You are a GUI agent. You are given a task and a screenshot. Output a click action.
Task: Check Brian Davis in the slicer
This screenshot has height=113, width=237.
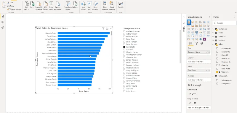[124, 39]
